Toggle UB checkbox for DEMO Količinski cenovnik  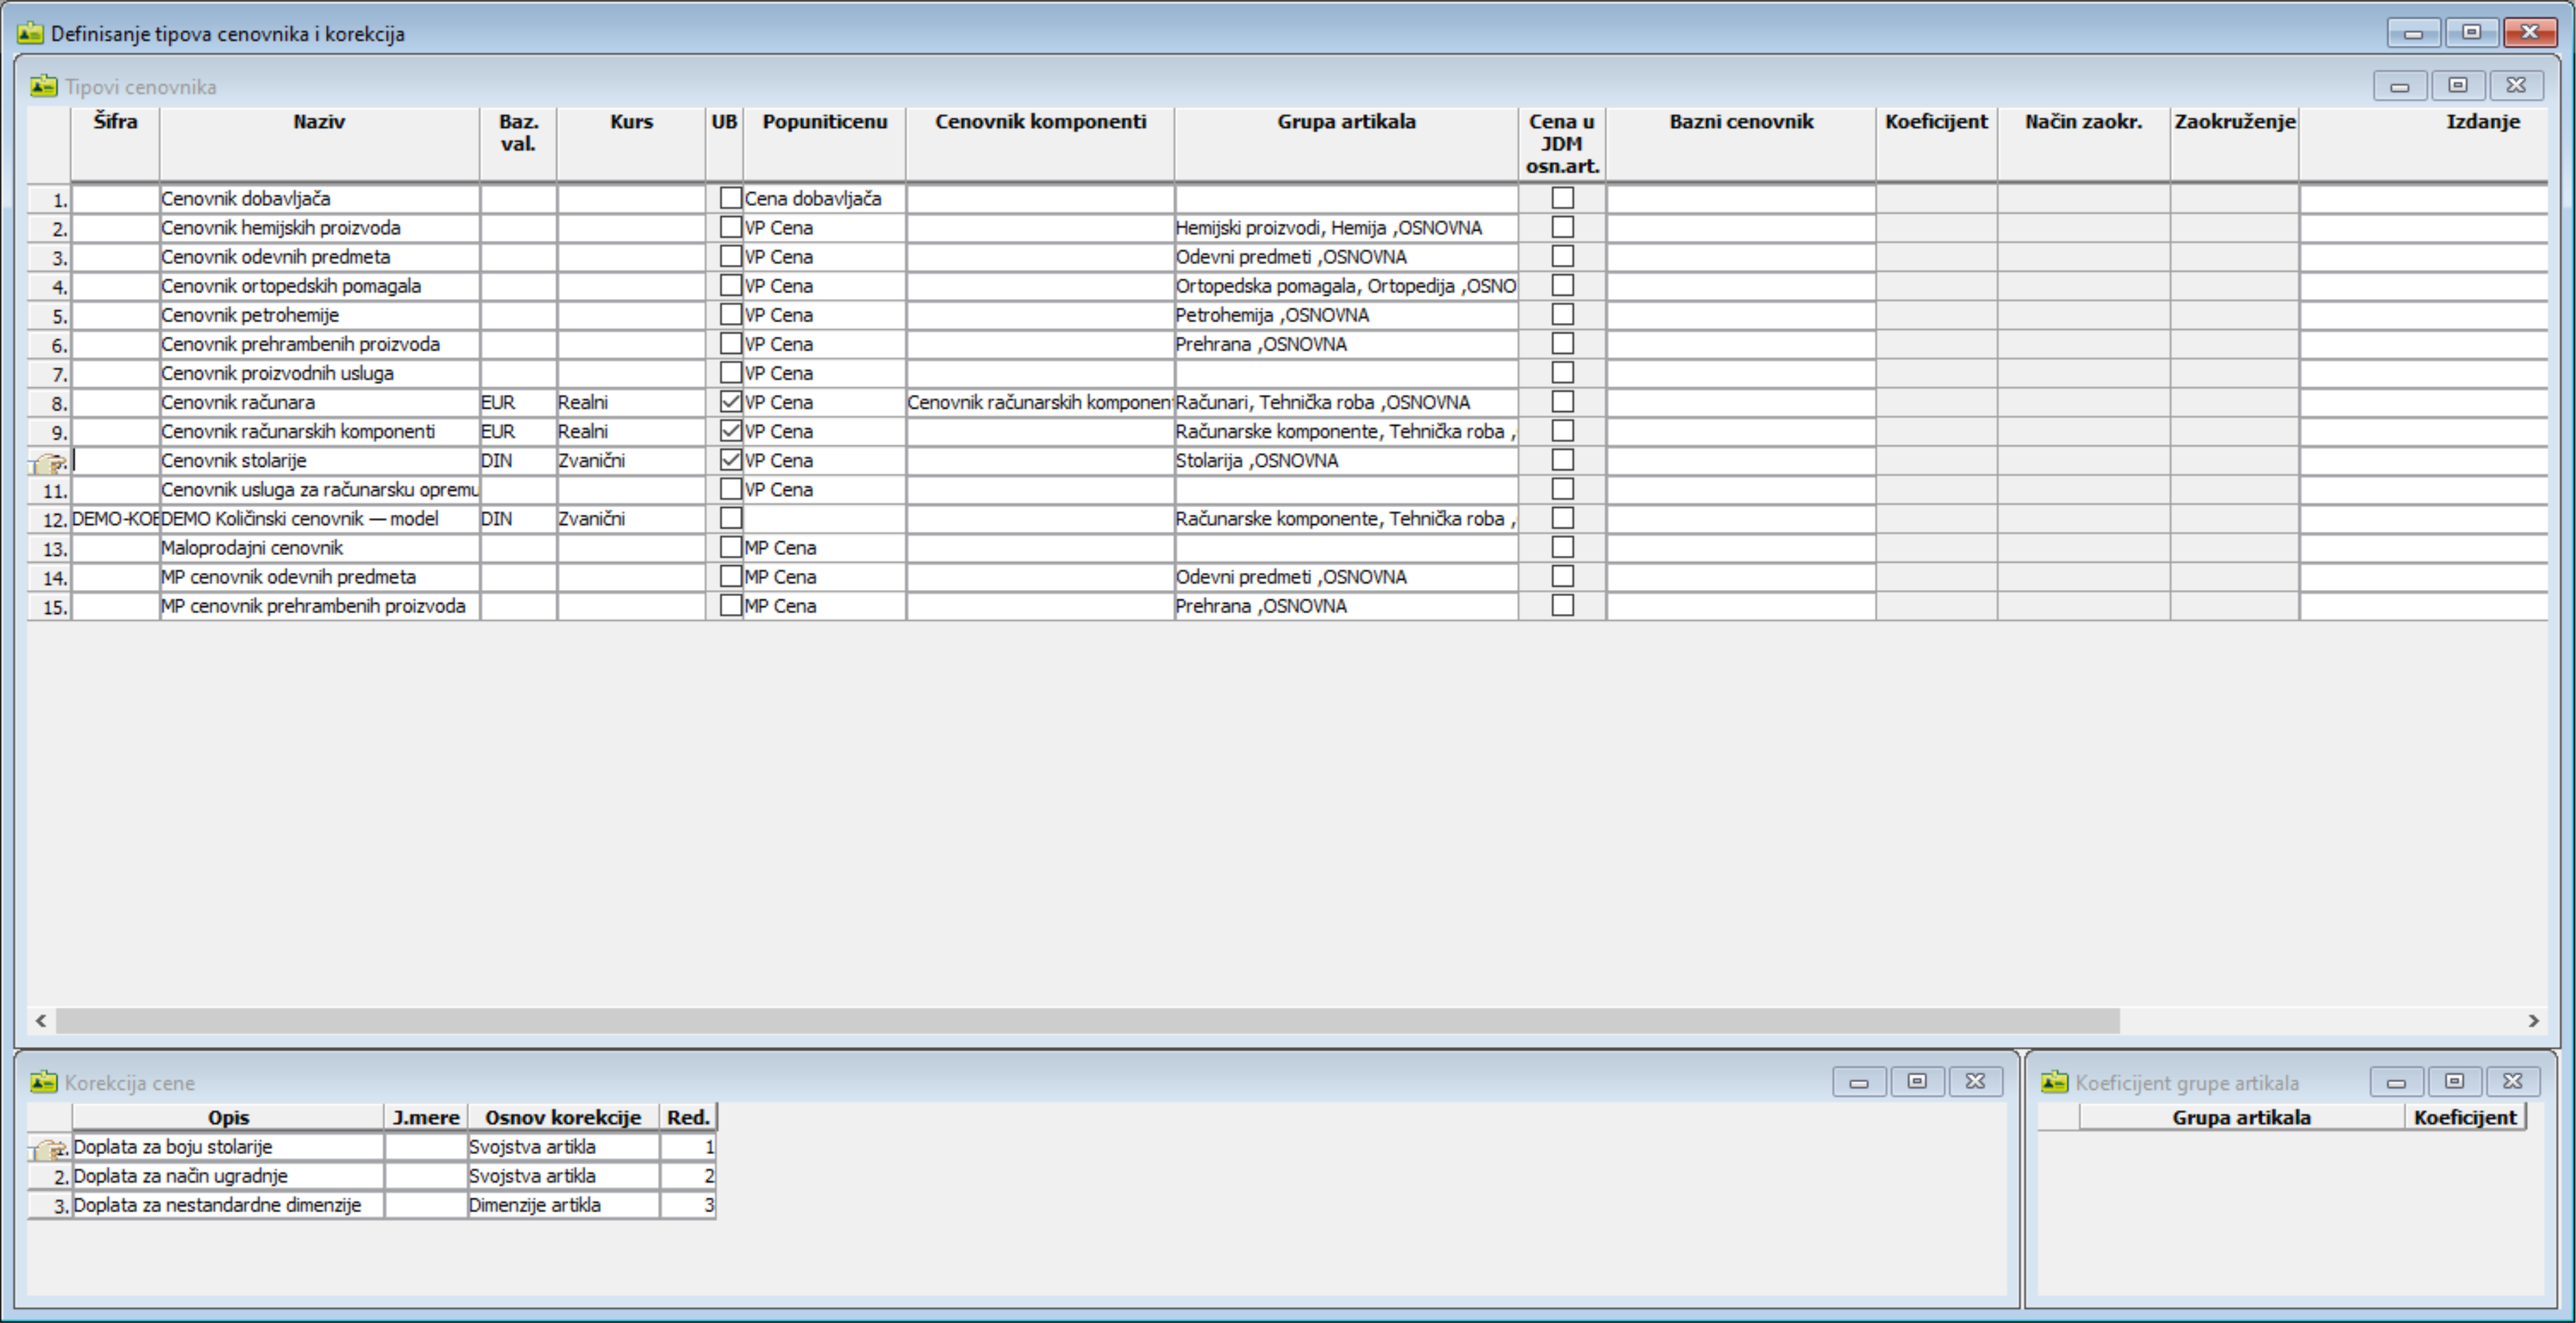coord(731,518)
